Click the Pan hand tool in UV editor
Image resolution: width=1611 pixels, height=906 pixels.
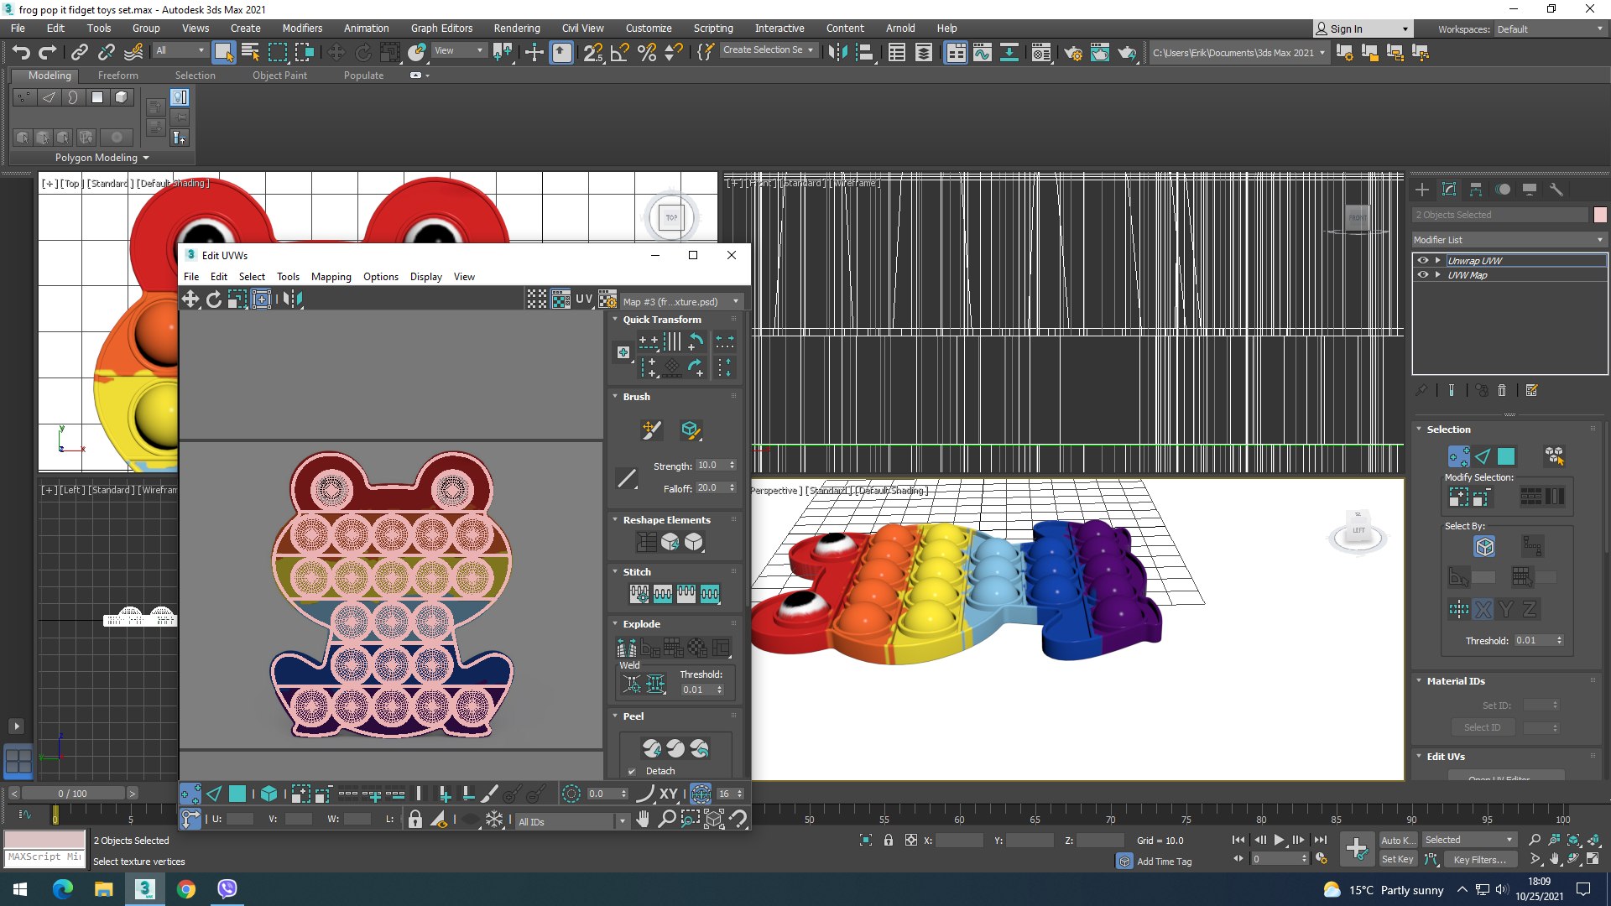(643, 820)
